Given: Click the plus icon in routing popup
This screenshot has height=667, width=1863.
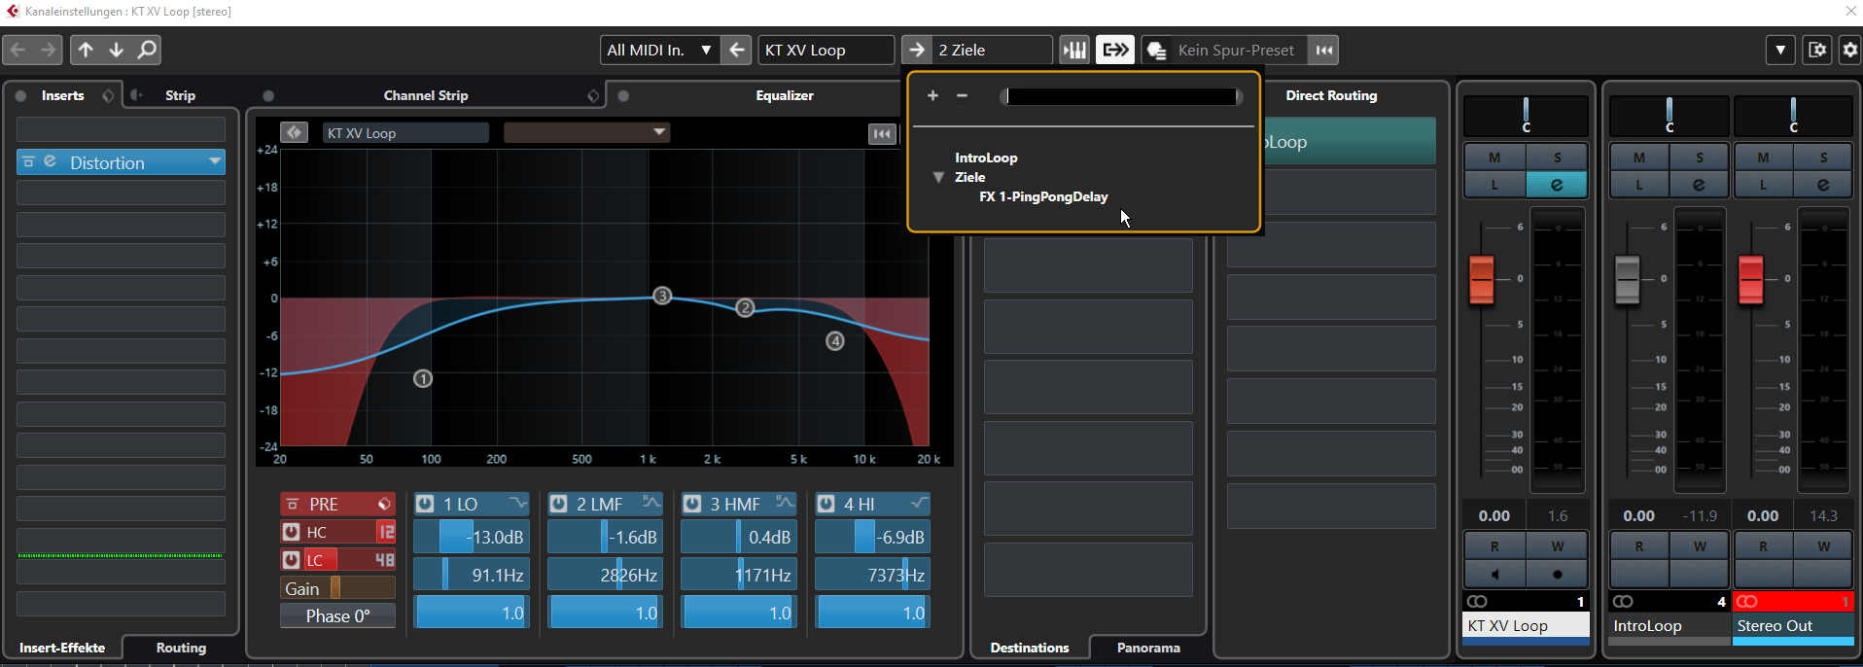Looking at the screenshot, I should tap(932, 95).
